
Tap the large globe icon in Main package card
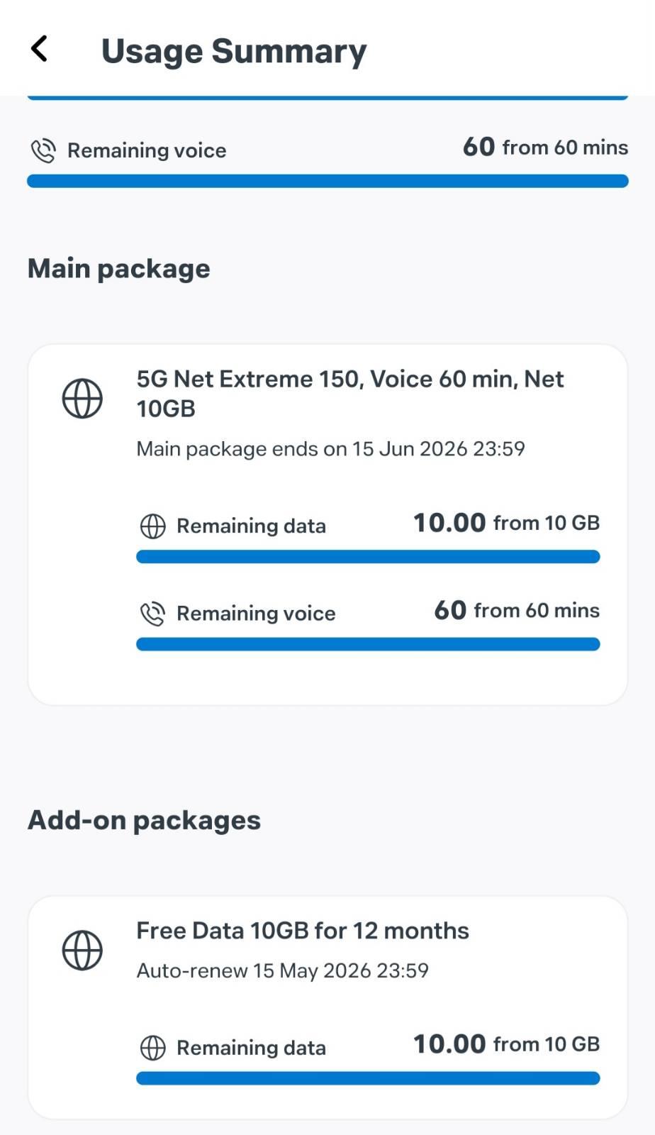[82, 398]
